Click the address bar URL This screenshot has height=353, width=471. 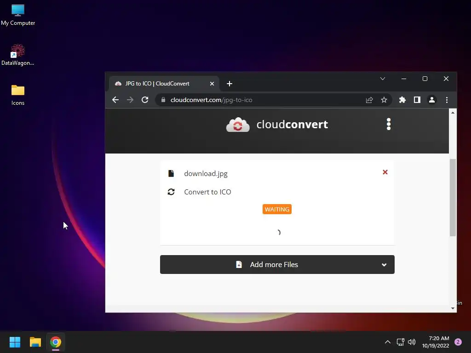coord(211,100)
